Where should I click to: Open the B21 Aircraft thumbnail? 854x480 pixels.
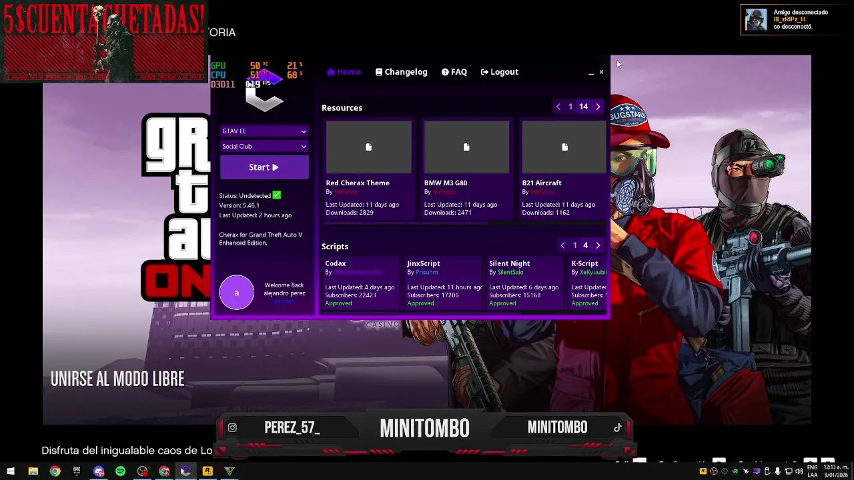564,147
